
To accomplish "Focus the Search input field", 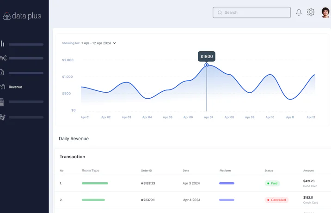I will coord(251,12).
